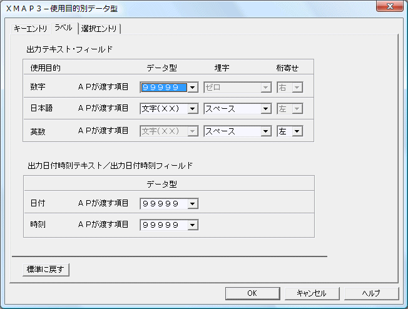Screen dimensions: 408x309
Task: Switch to the キーエントリ tab
Action: 31,29
